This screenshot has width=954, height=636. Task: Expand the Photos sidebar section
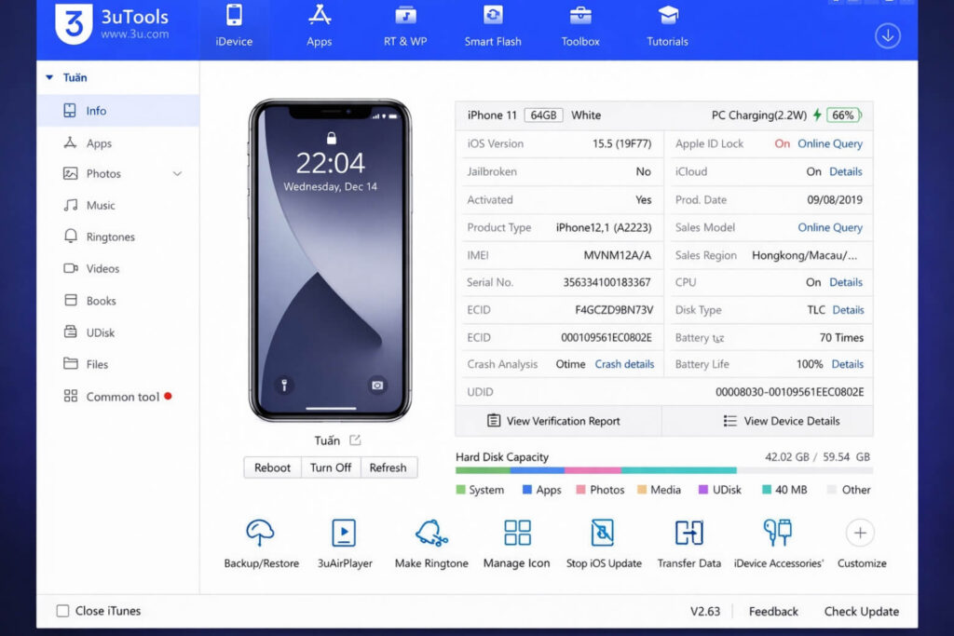click(177, 174)
